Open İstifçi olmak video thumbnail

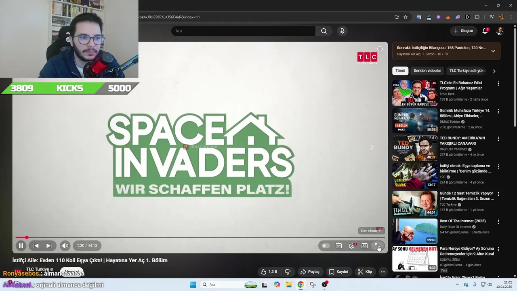pos(415,176)
